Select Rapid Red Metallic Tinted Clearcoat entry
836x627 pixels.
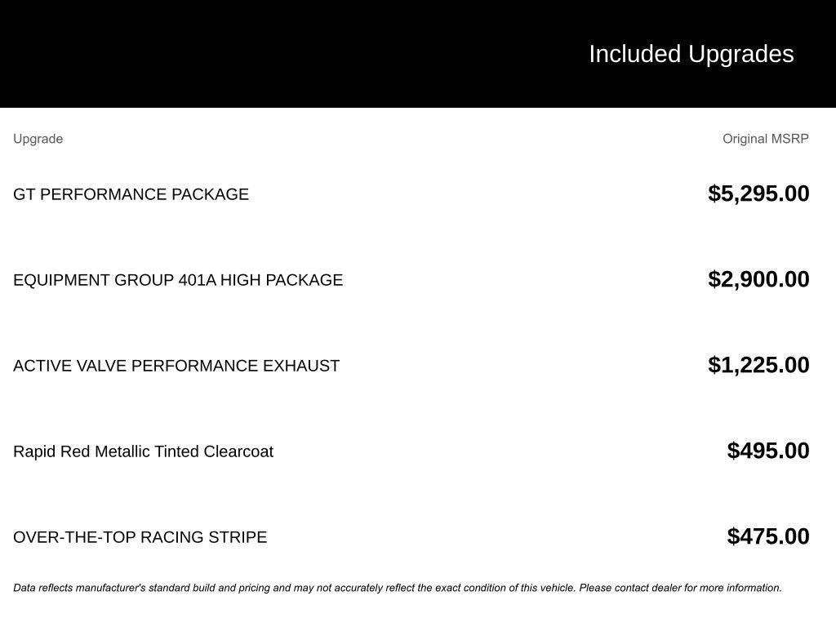pos(143,451)
